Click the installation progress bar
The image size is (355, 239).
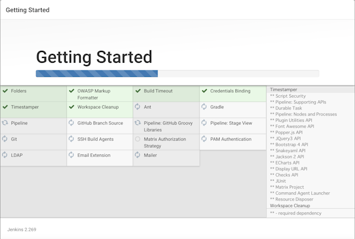pos(178,73)
